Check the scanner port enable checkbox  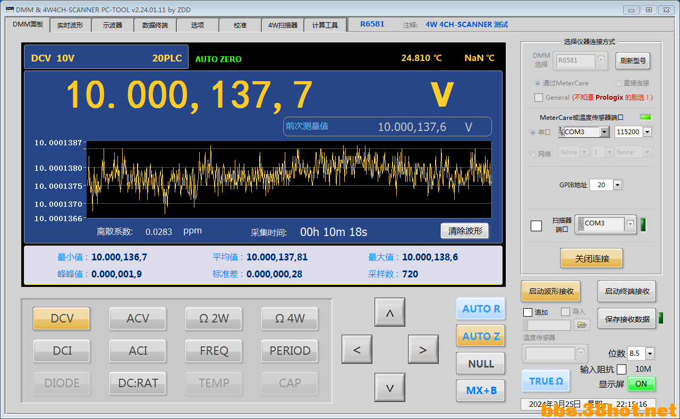coord(537,225)
